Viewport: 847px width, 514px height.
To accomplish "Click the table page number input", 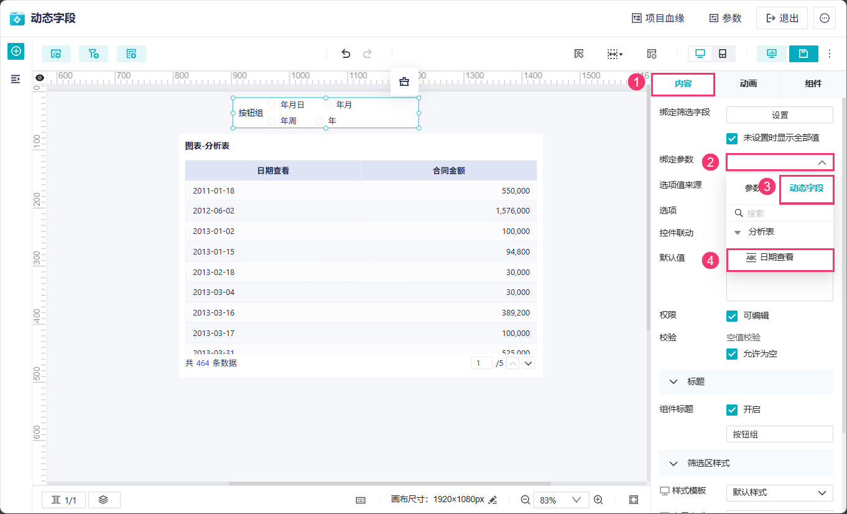I will 481,363.
